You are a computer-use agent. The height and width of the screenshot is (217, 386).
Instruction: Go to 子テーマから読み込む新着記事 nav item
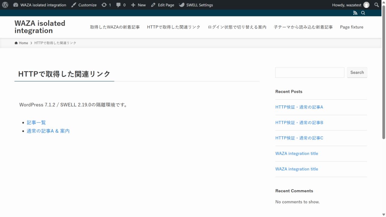pos(303,27)
